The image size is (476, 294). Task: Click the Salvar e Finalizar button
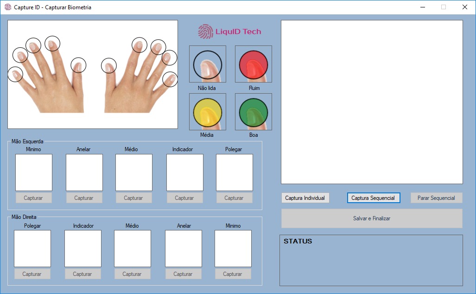click(372, 218)
